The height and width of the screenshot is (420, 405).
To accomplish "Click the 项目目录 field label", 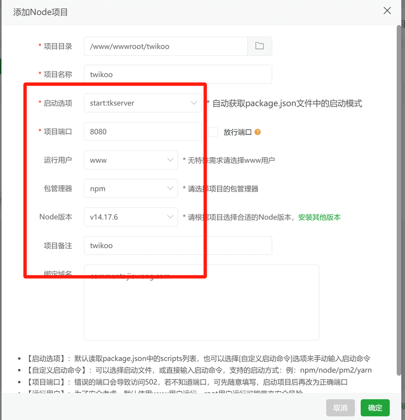I will (58, 46).
